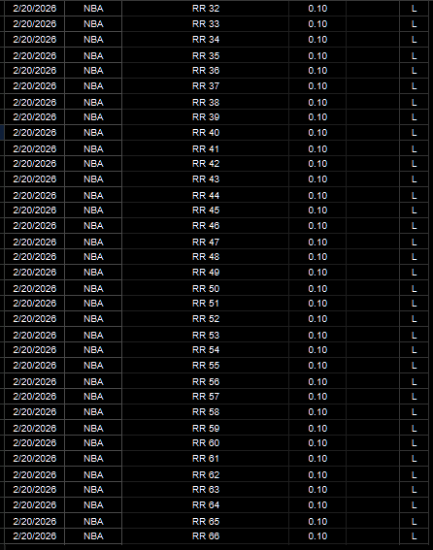
Task: Select the RR 50 cell
Action: [206, 289]
